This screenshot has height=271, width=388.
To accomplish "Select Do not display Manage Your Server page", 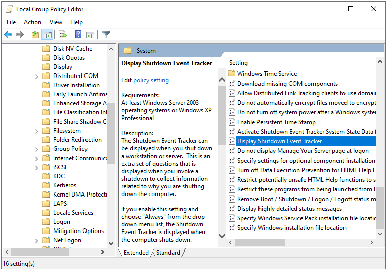I will point(303,151).
